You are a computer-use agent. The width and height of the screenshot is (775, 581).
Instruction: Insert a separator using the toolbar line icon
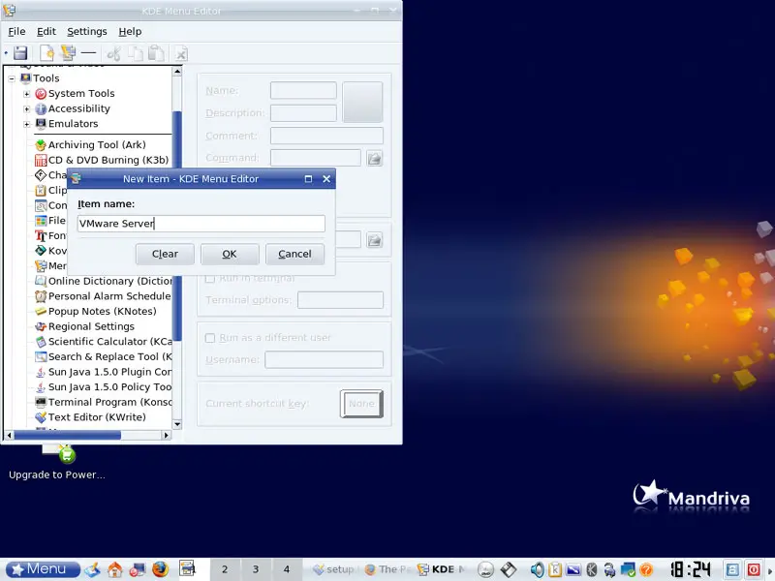(89, 53)
